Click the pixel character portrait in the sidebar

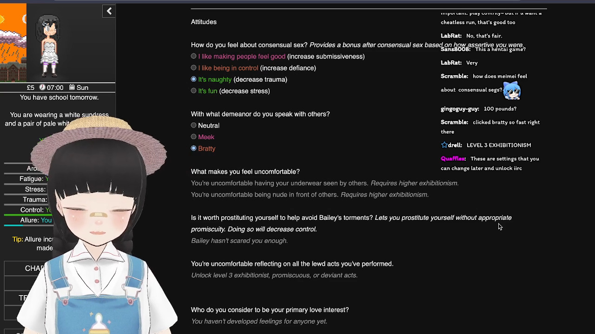(x=49, y=45)
